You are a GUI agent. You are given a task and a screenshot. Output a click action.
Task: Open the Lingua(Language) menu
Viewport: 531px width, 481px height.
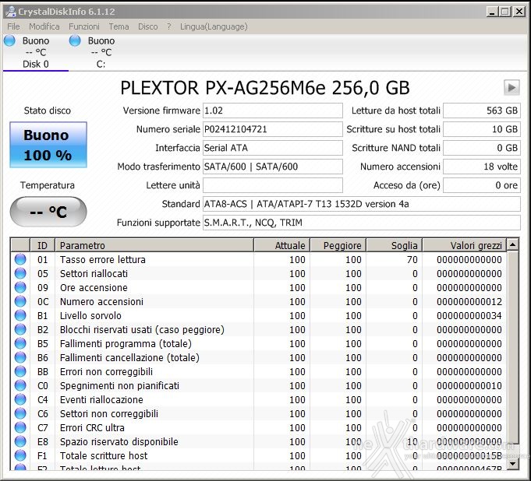tap(214, 26)
